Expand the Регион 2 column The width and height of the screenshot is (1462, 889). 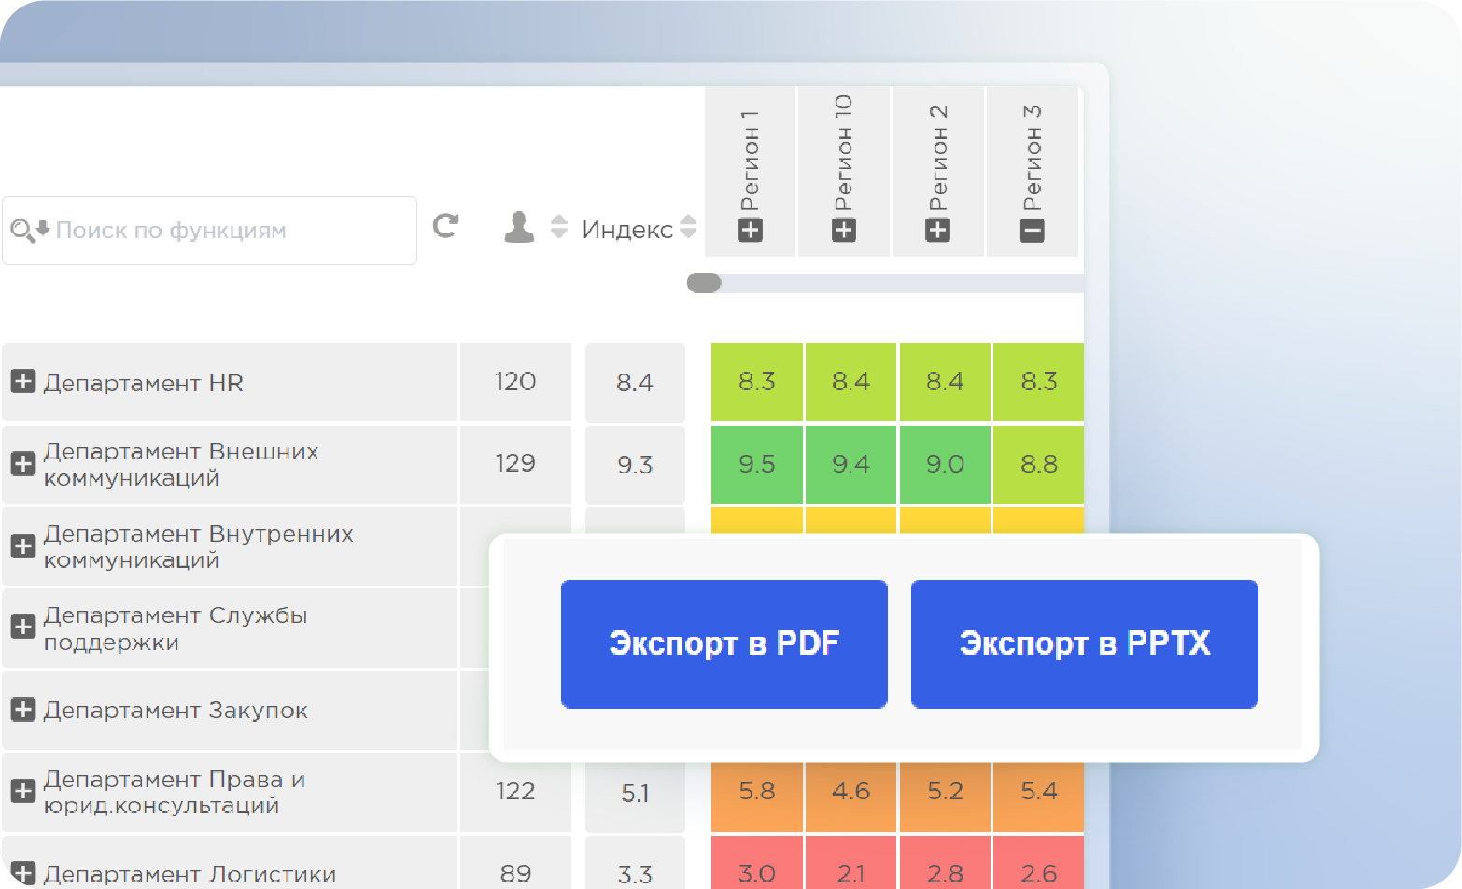[937, 230]
